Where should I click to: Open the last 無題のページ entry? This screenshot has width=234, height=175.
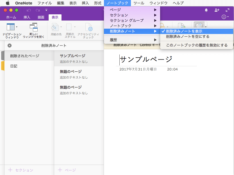click(79, 90)
